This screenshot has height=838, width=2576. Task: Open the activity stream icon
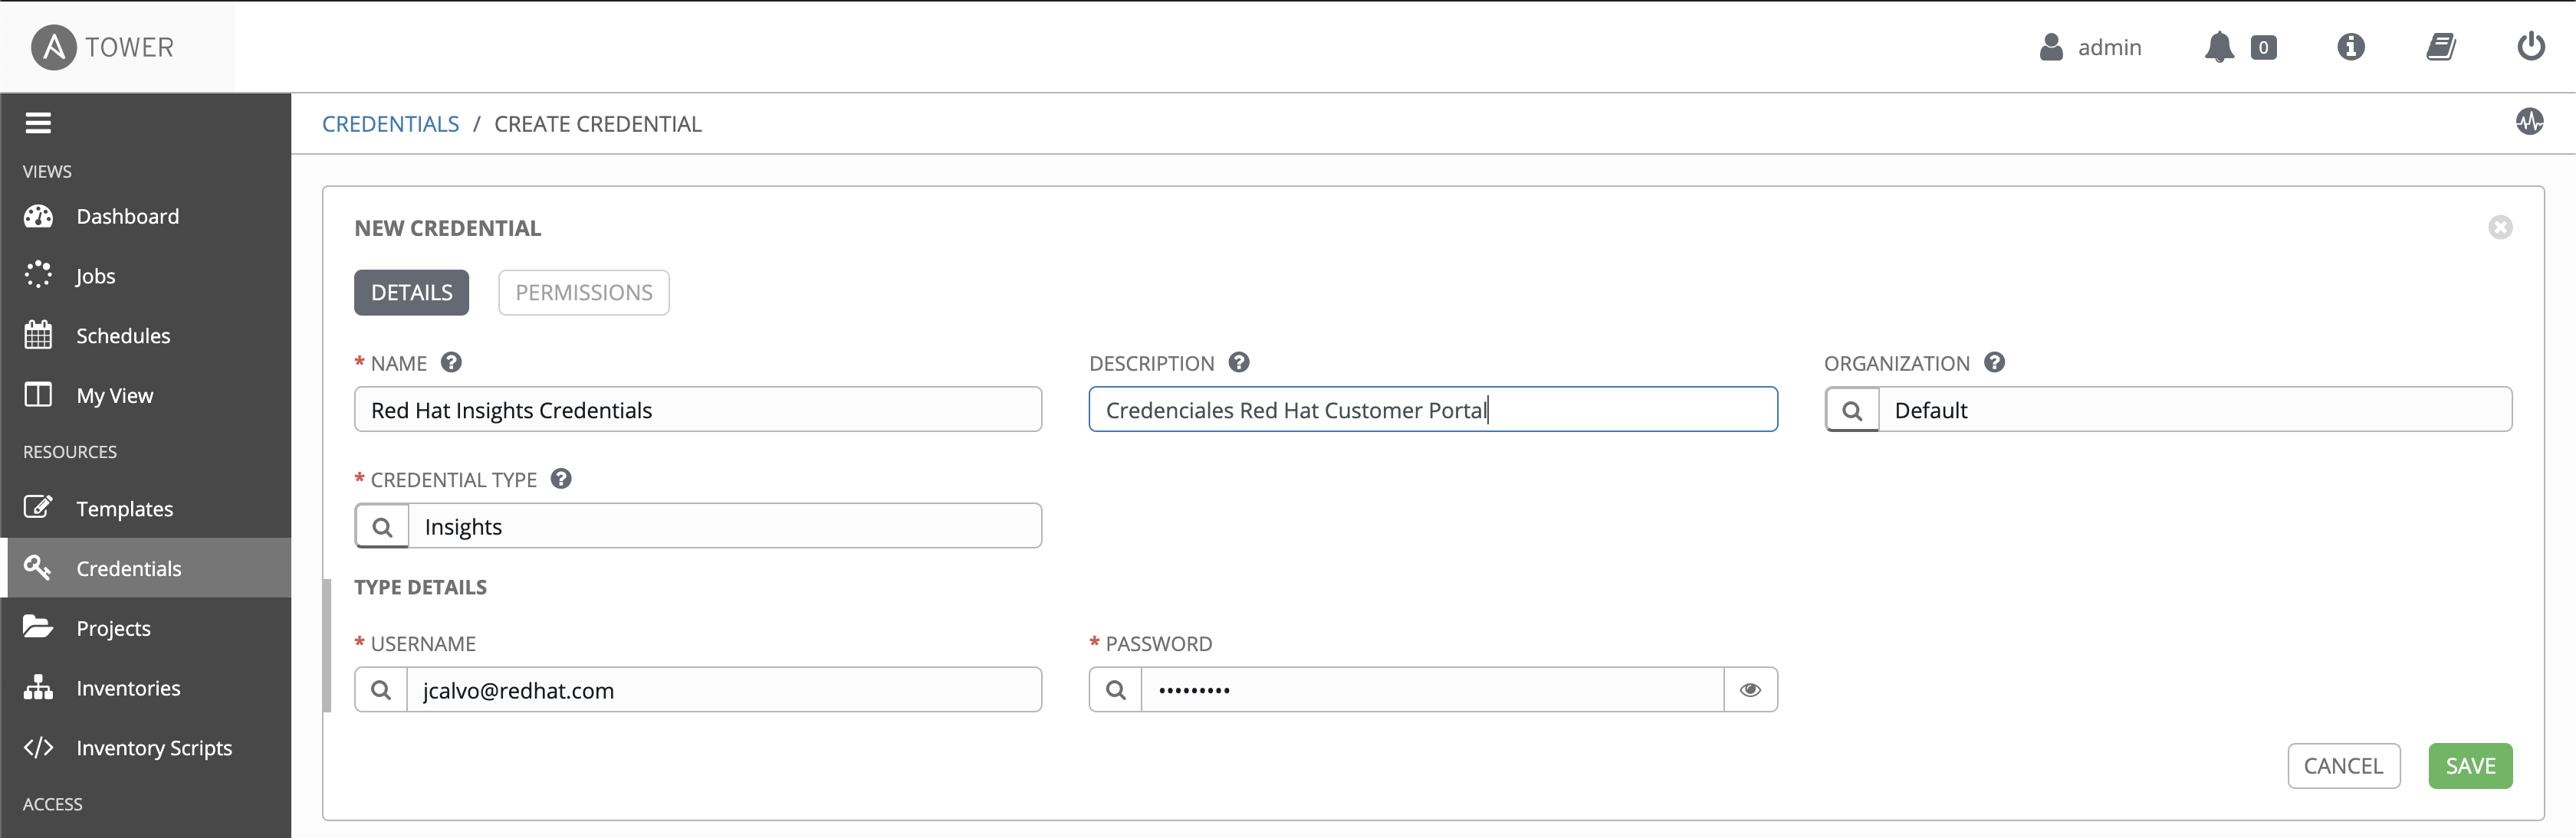coord(2529,122)
